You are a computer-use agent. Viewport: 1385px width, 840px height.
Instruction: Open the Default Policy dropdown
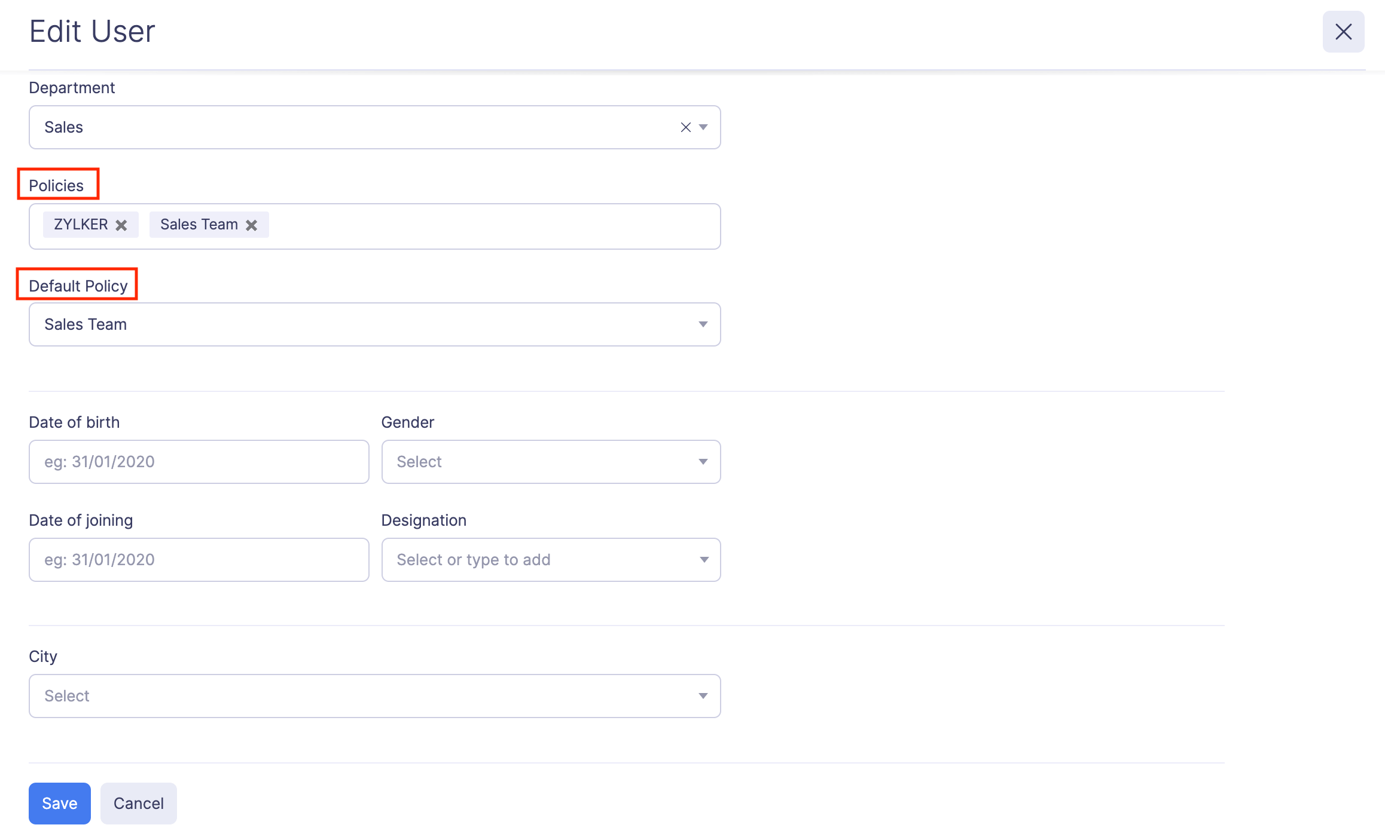pyautogui.click(x=703, y=324)
